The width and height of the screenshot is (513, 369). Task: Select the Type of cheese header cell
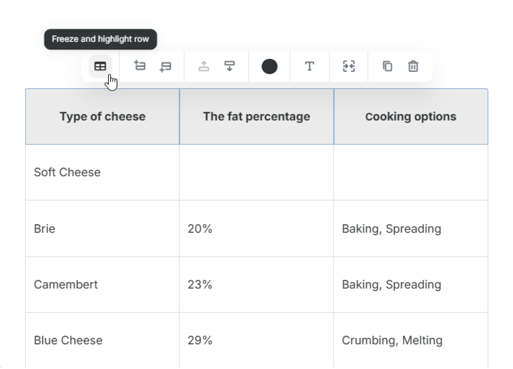tap(102, 117)
